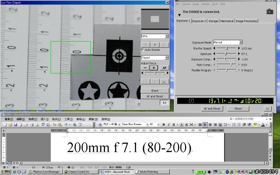Print the Word document
The height and width of the screenshot is (175, 280).
coord(32,125)
